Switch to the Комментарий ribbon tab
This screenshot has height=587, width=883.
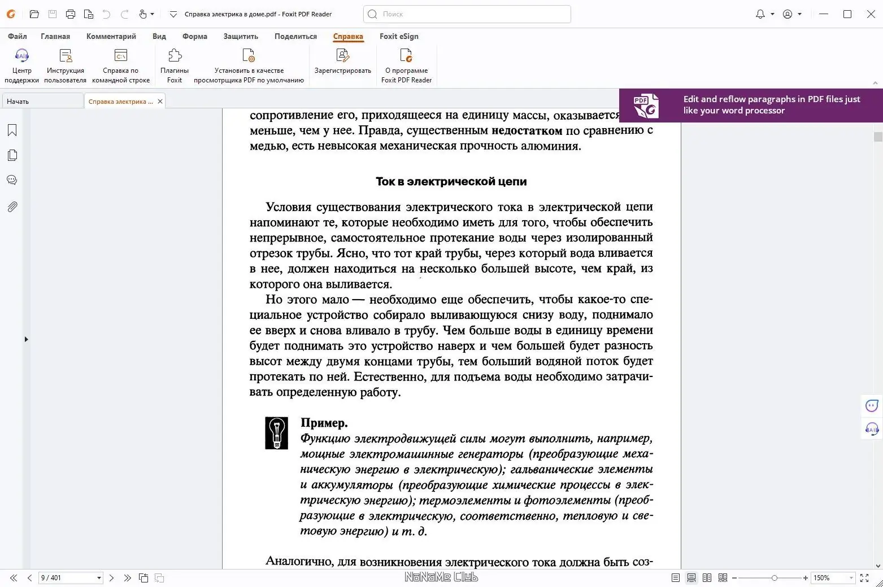pyautogui.click(x=111, y=36)
